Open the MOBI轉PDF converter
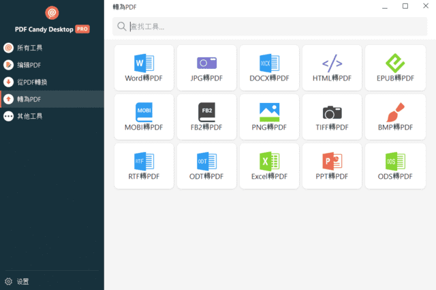436x290 pixels. [144, 117]
